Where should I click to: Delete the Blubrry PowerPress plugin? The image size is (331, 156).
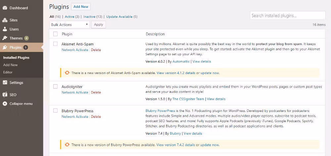(x=96, y=117)
